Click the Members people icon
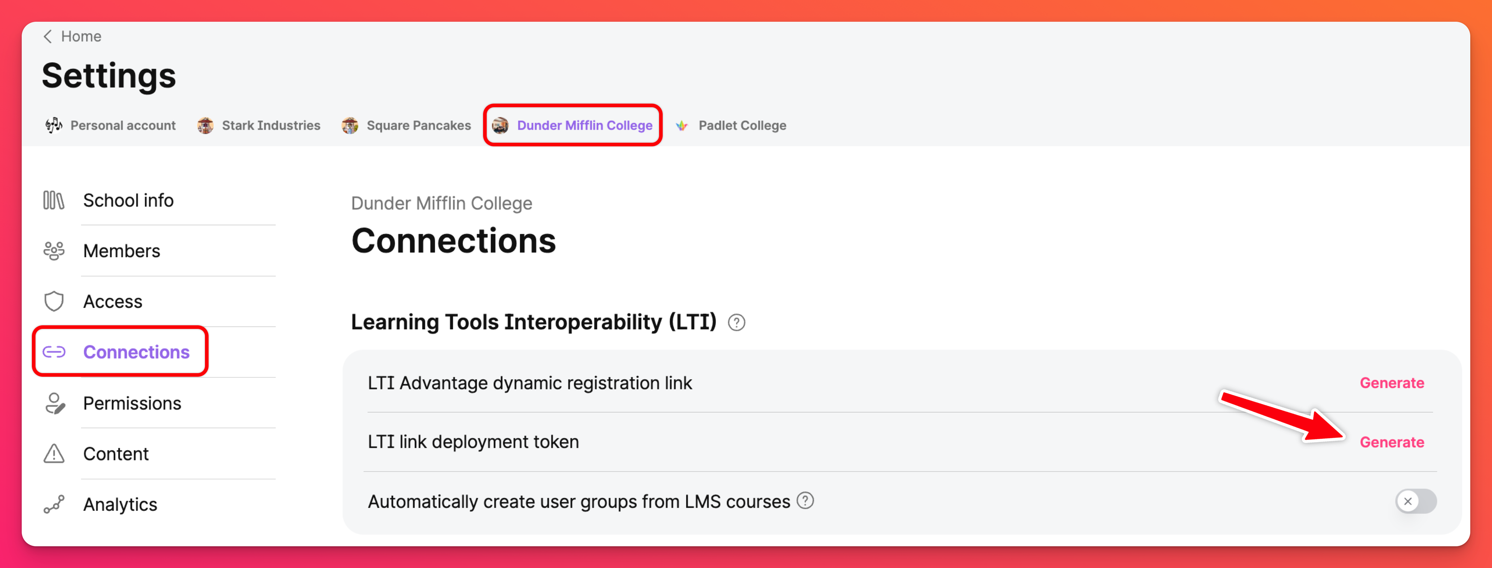Screen dimensions: 1492x568 click(x=54, y=251)
